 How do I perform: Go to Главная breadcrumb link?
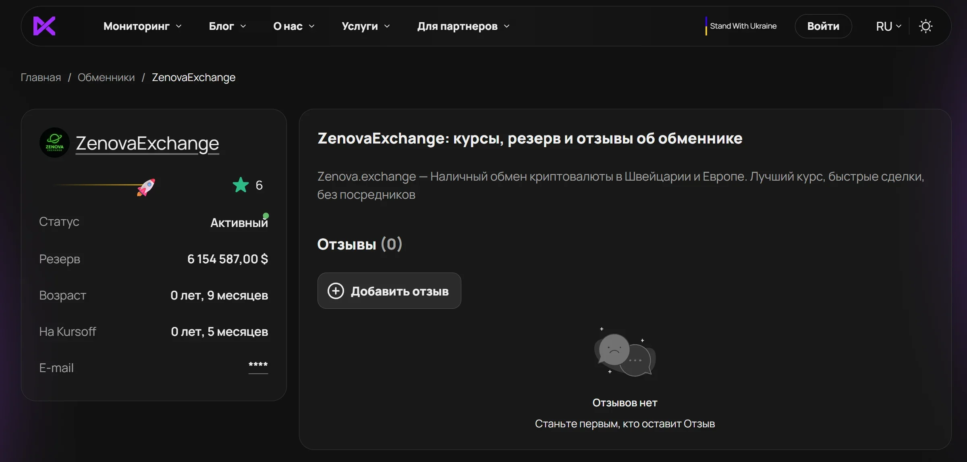coord(41,77)
